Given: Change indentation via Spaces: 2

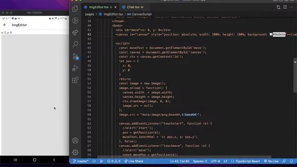Looking at the screenshot, I should point(200,161).
